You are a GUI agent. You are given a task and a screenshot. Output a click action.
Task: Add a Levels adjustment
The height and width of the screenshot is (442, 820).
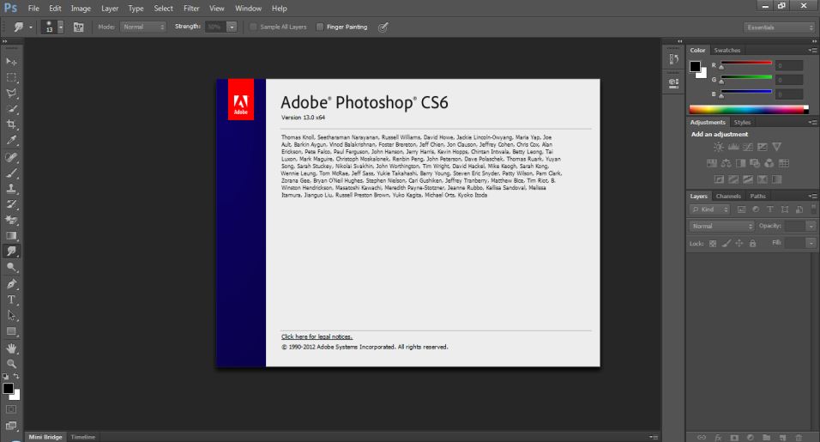[x=733, y=148]
